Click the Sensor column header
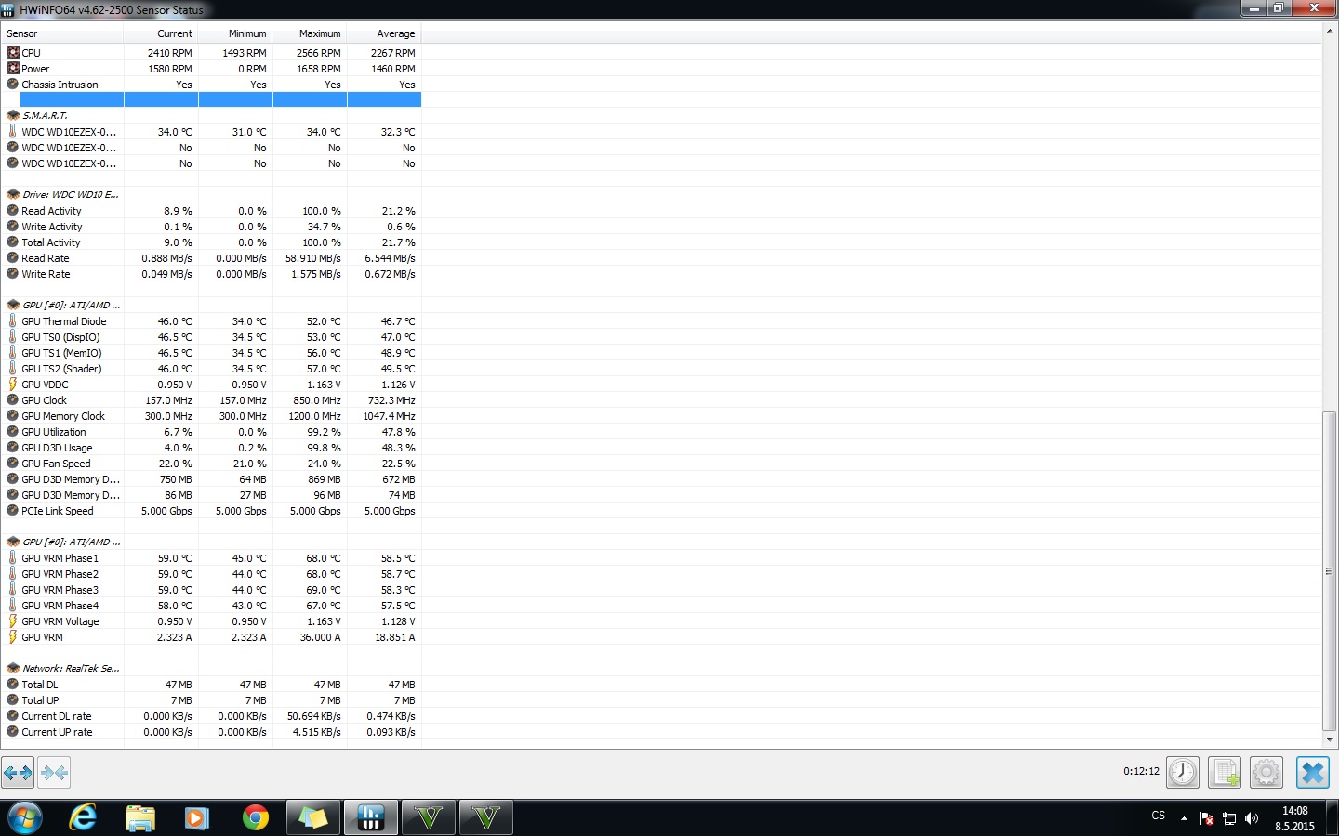The height and width of the screenshot is (836, 1339). [62, 33]
